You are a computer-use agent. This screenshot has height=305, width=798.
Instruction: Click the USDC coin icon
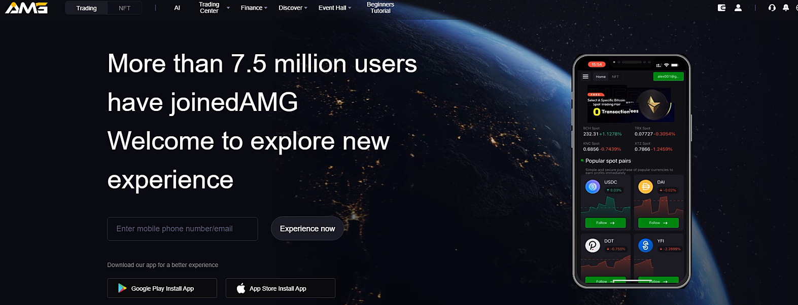tap(593, 186)
